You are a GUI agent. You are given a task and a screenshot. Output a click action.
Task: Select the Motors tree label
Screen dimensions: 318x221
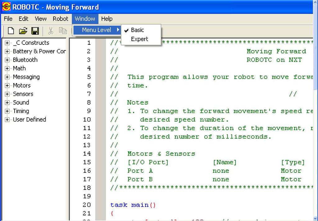click(22, 86)
